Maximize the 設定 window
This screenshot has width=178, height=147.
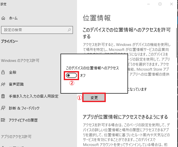click(x=160, y=4)
